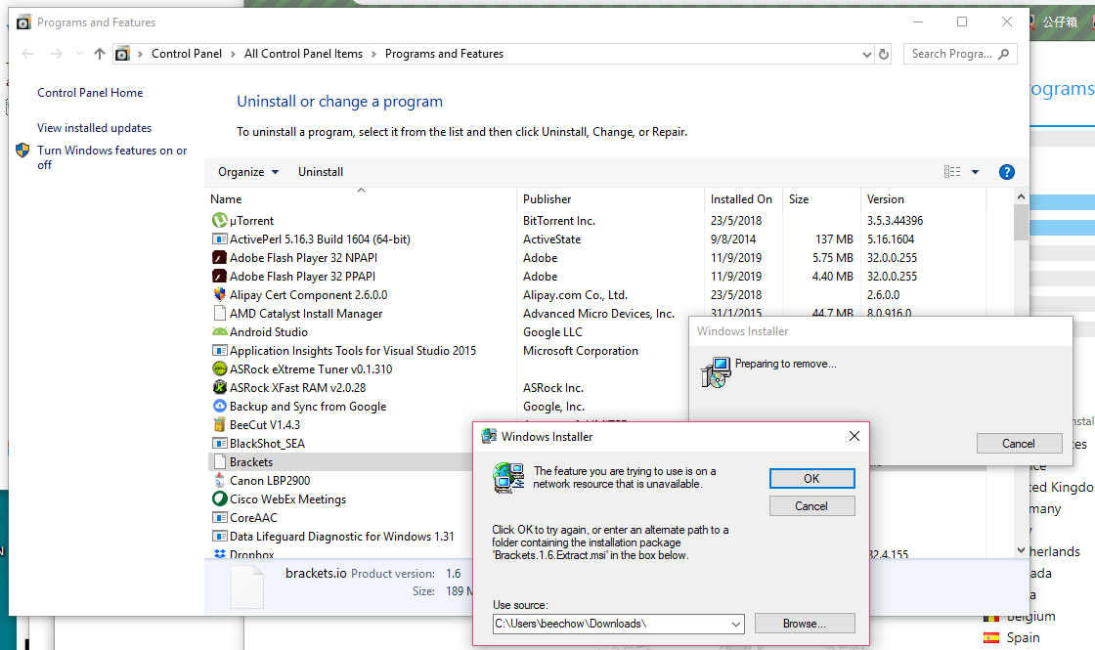Click OK in the Windows Installer dialog
The width and height of the screenshot is (1095, 650).
(x=812, y=478)
